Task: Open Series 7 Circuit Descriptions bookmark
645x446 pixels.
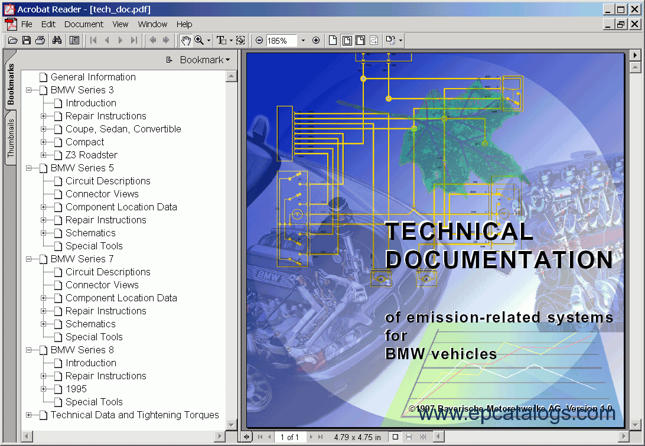Action: (107, 272)
